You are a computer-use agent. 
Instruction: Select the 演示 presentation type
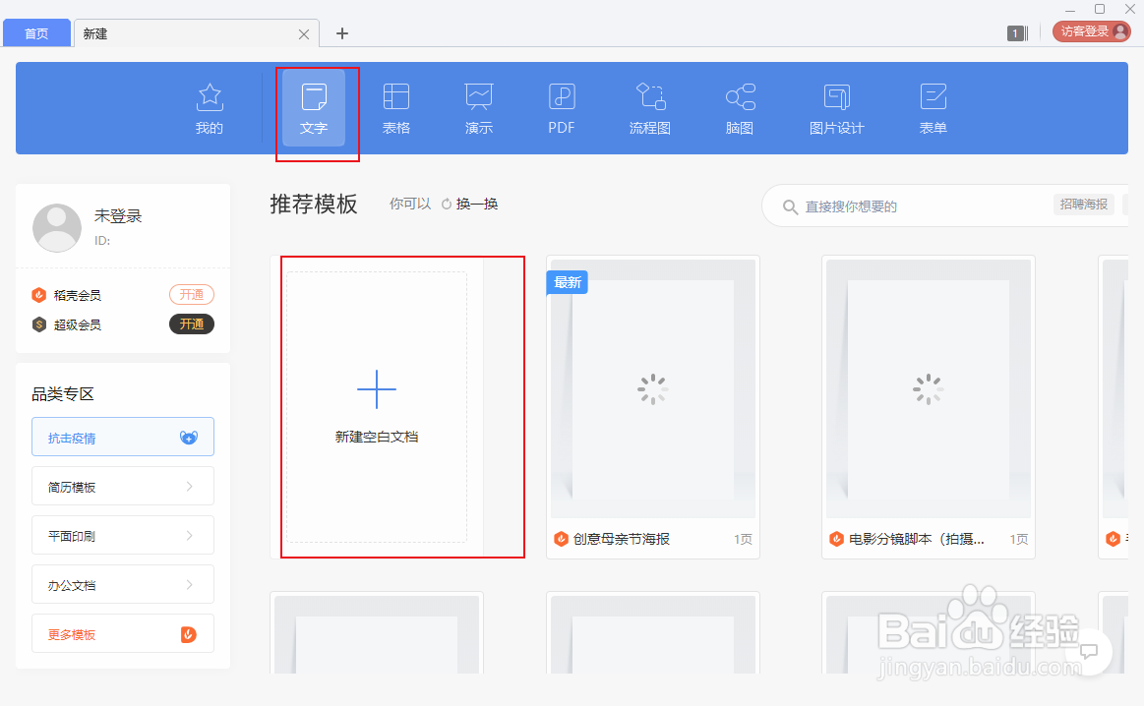pos(479,109)
